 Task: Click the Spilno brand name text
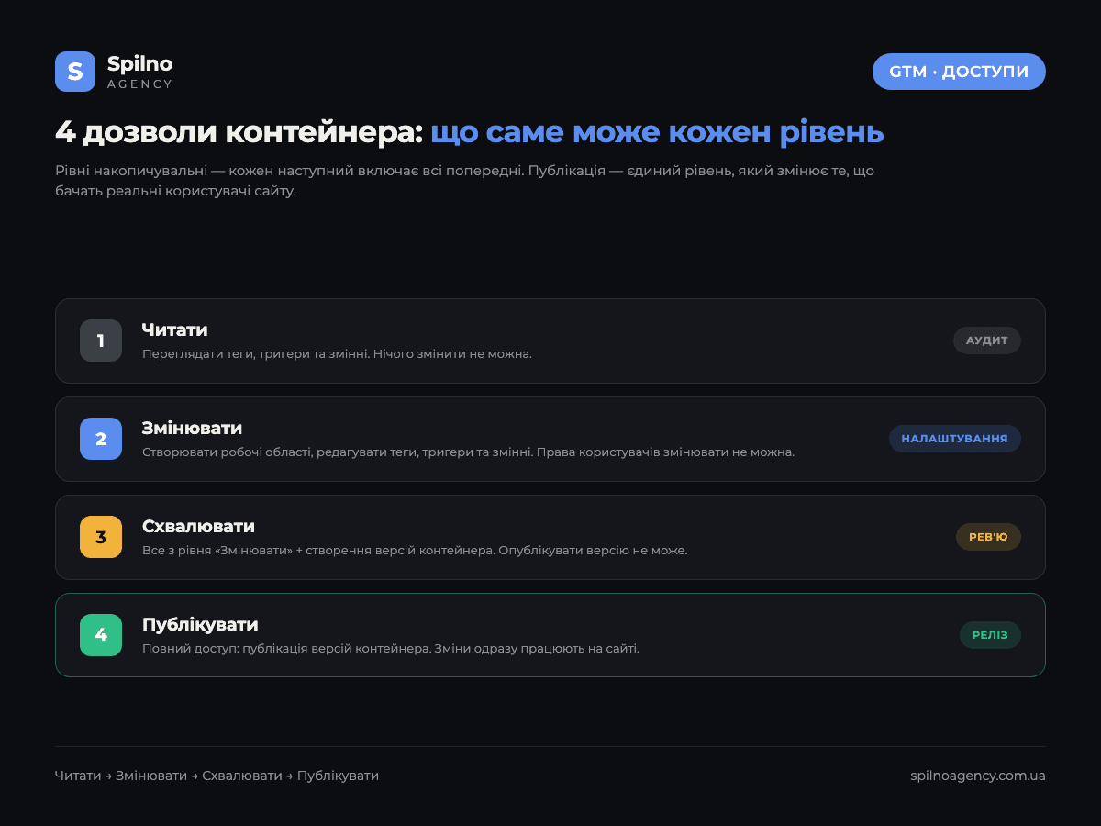[x=139, y=63]
